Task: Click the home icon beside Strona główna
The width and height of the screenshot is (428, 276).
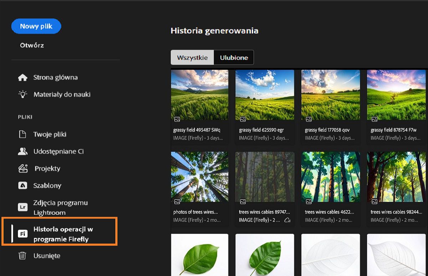Action: click(x=23, y=78)
